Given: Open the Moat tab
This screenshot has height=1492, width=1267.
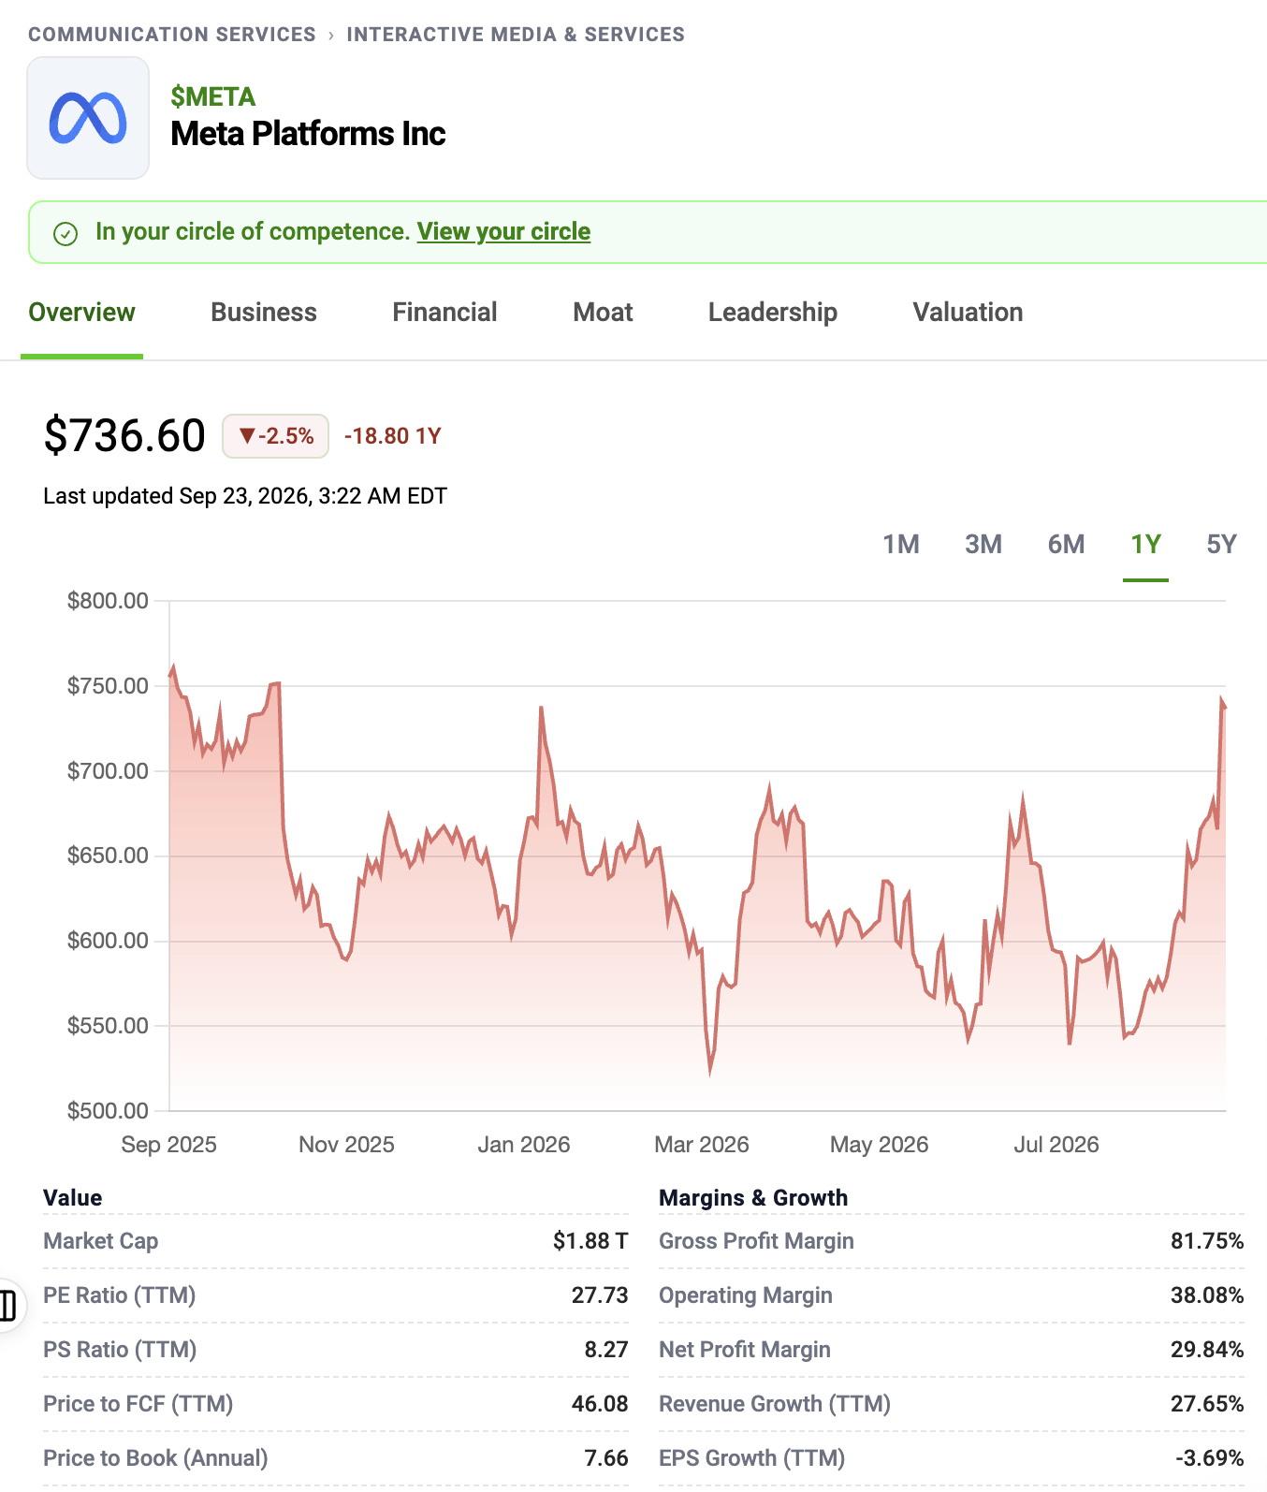Looking at the screenshot, I should pos(603,313).
